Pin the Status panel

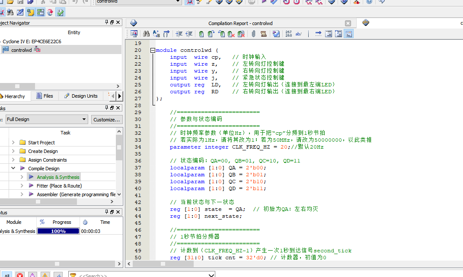107,212
